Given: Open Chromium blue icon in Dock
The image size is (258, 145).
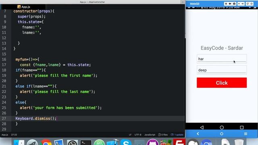Looking at the screenshot, I should (x=206, y=142).
